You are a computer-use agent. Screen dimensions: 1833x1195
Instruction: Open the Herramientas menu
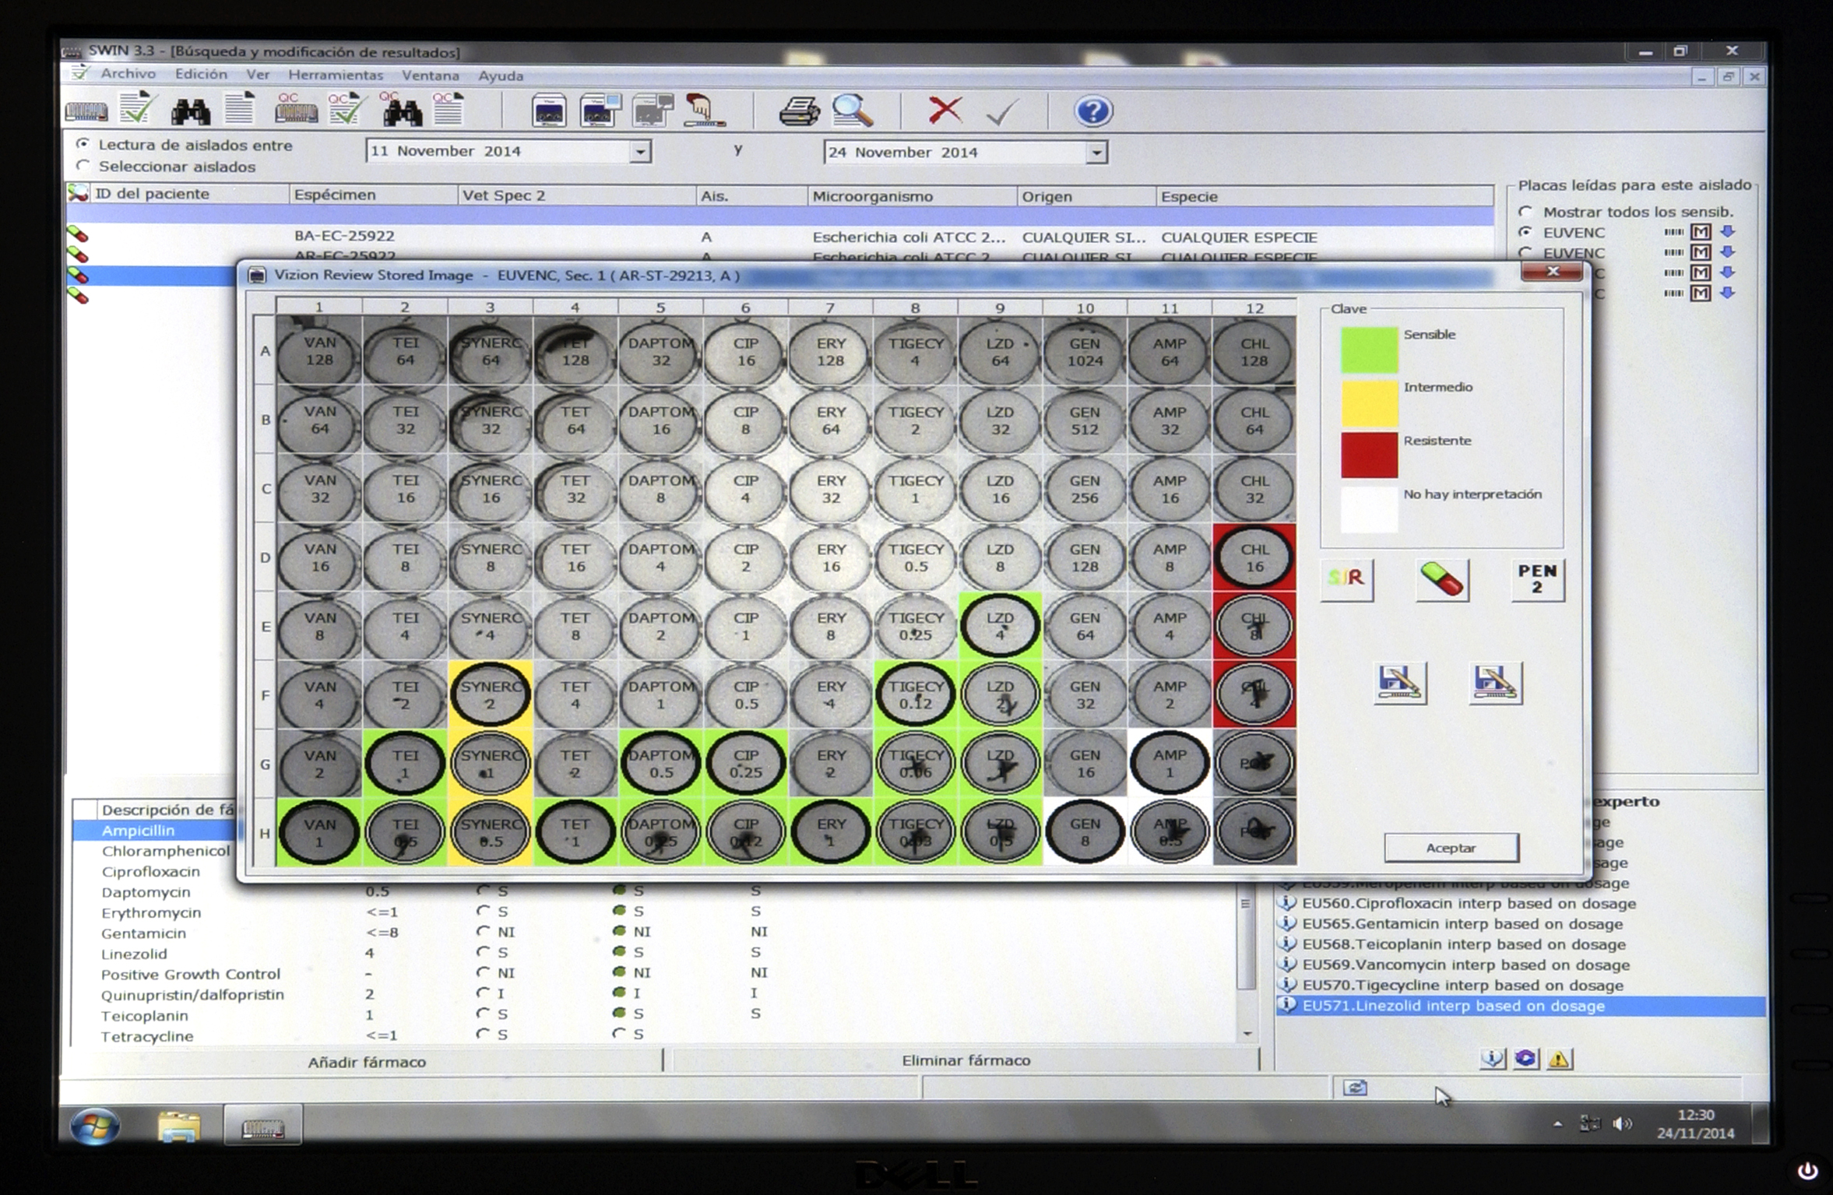[x=336, y=76]
